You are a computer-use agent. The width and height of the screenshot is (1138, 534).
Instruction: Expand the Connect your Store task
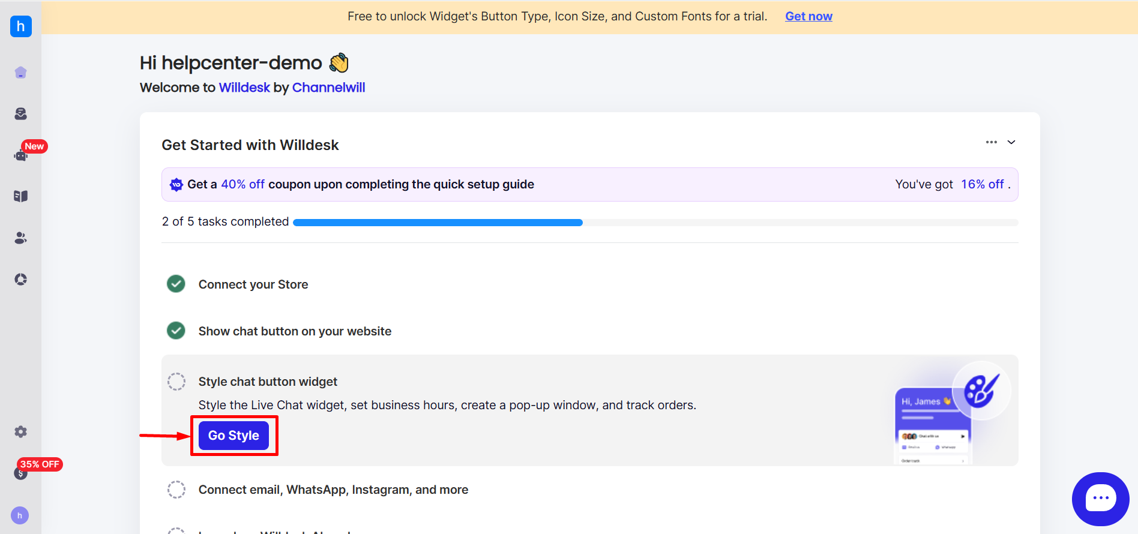pos(253,284)
